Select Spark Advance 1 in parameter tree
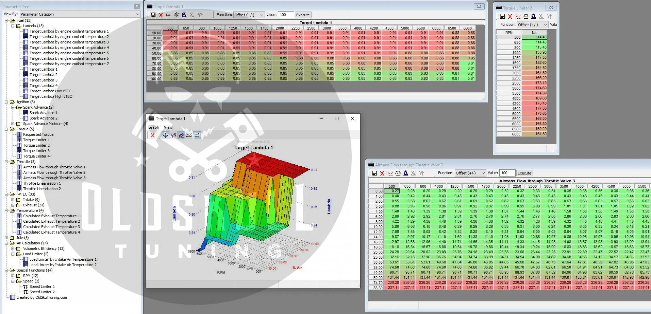The width and height of the screenshot is (651, 314). [x=43, y=113]
